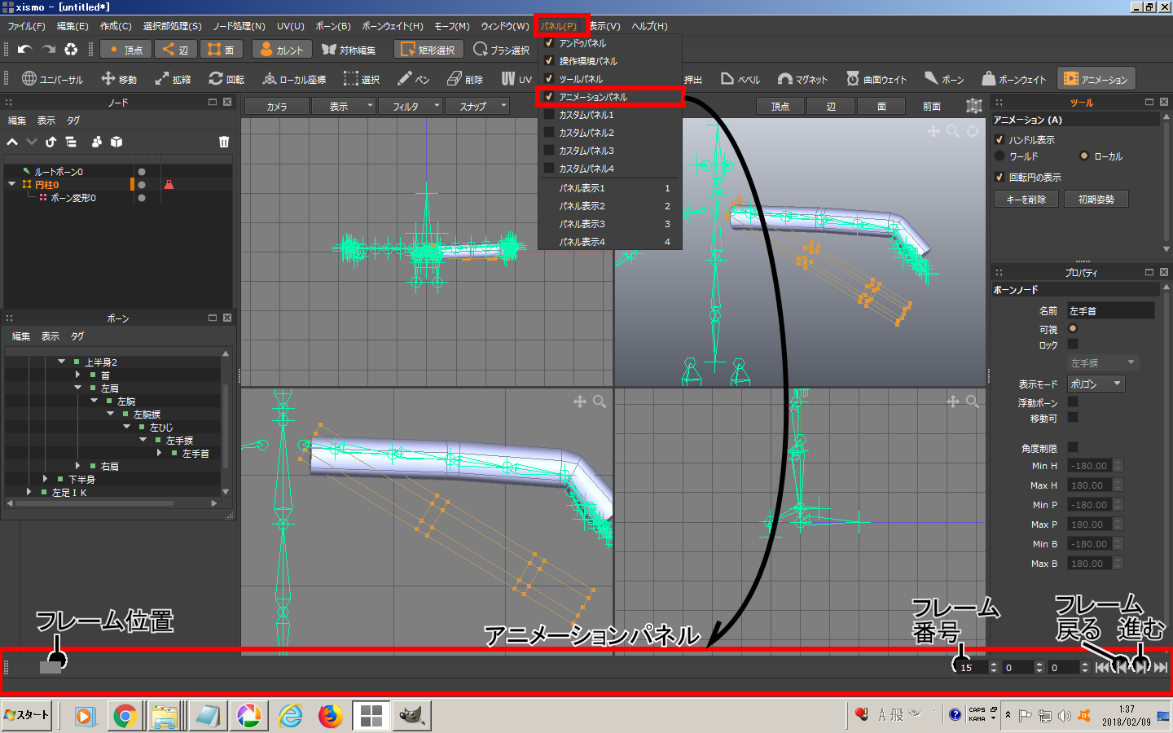Toggle the アンドゥパネル menu checkbox
The height and width of the screenshot is (733, 1173).
pyautogui.click(x=549, y=43)
